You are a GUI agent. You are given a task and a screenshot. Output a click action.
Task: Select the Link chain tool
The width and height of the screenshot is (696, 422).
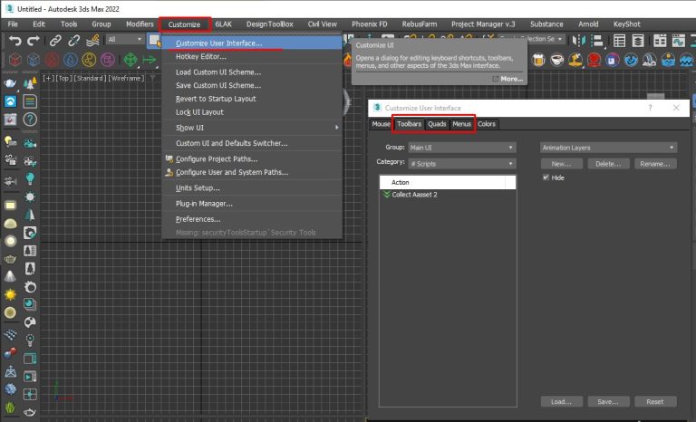click(55, 41)
